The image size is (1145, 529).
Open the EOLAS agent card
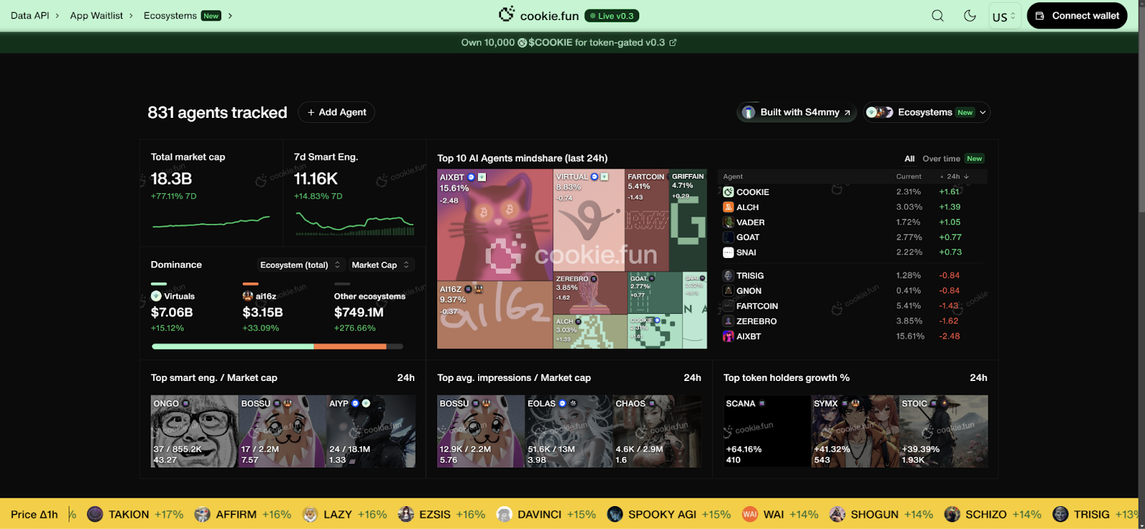[x=569, y=431]
